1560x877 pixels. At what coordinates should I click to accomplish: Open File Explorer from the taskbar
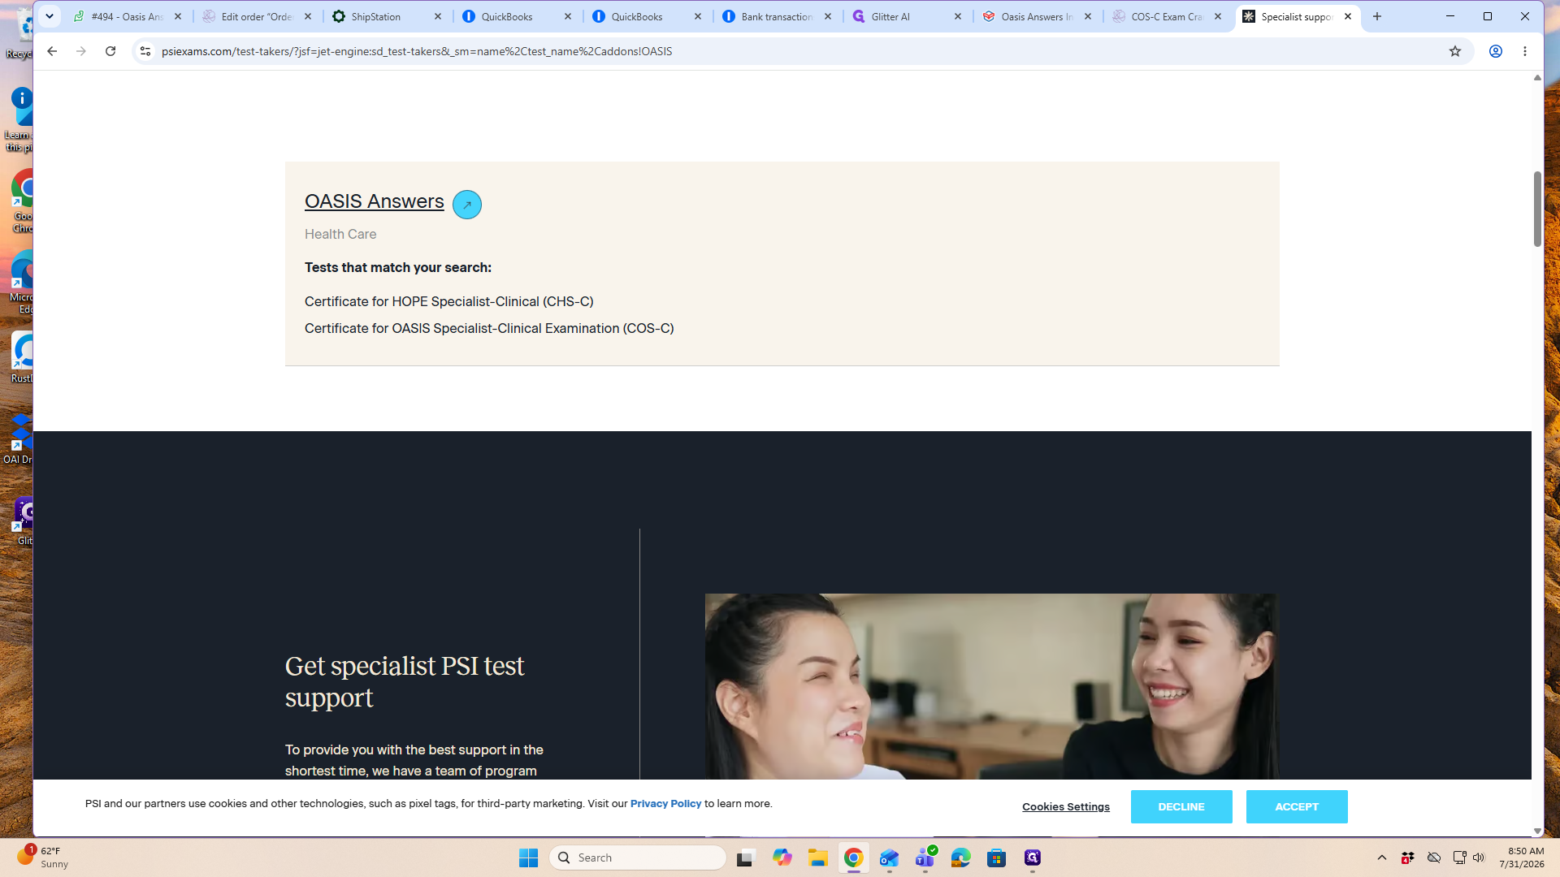[x=817, y=858]
